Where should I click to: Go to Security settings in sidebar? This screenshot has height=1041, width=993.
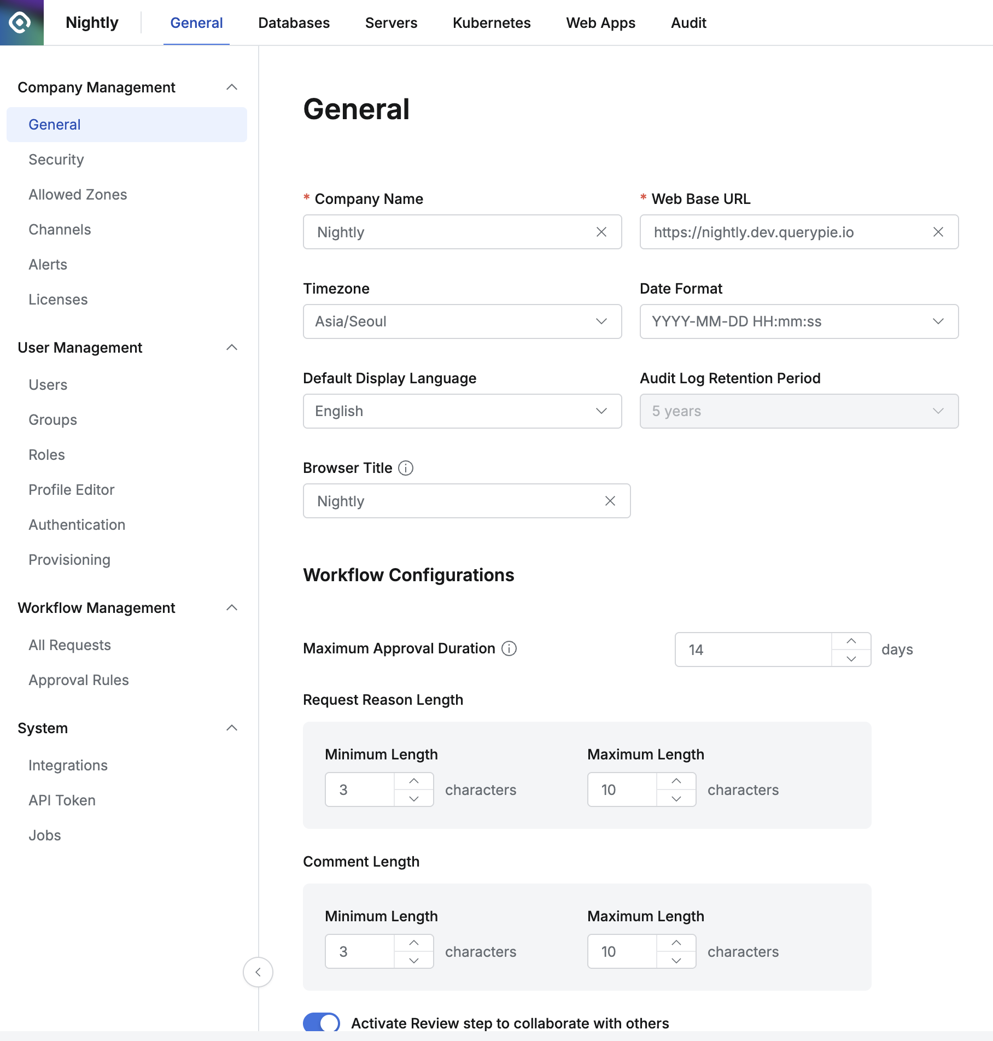point(56,160)
